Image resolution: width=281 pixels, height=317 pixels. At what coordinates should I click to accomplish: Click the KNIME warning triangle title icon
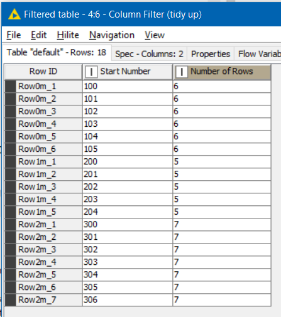[x=14, y=14]
